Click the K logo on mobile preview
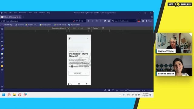194x109 pixels. tap(70, 38)
